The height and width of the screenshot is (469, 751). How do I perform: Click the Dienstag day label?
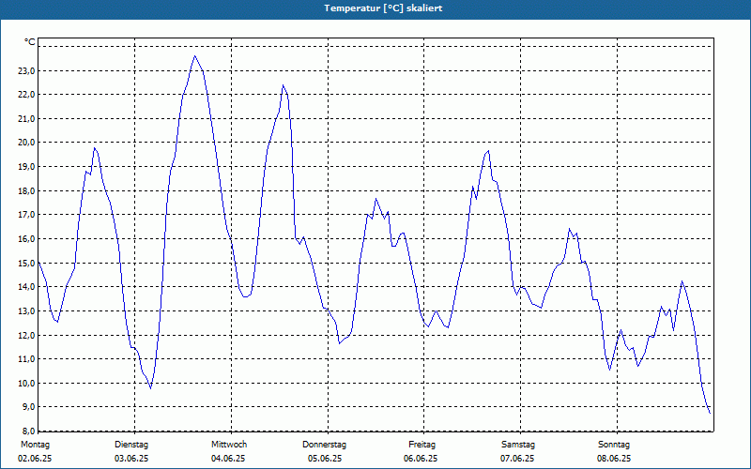point(131,445)
